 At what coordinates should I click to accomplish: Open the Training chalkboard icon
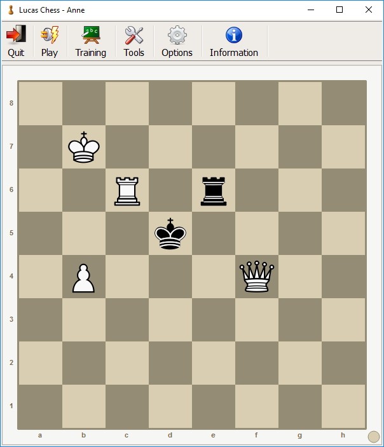click(x=91, y=35)
